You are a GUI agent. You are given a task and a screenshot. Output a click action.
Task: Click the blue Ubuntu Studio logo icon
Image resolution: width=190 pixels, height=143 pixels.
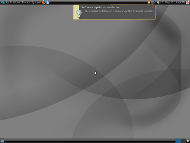pyautogui.click(x=3, y=2)
